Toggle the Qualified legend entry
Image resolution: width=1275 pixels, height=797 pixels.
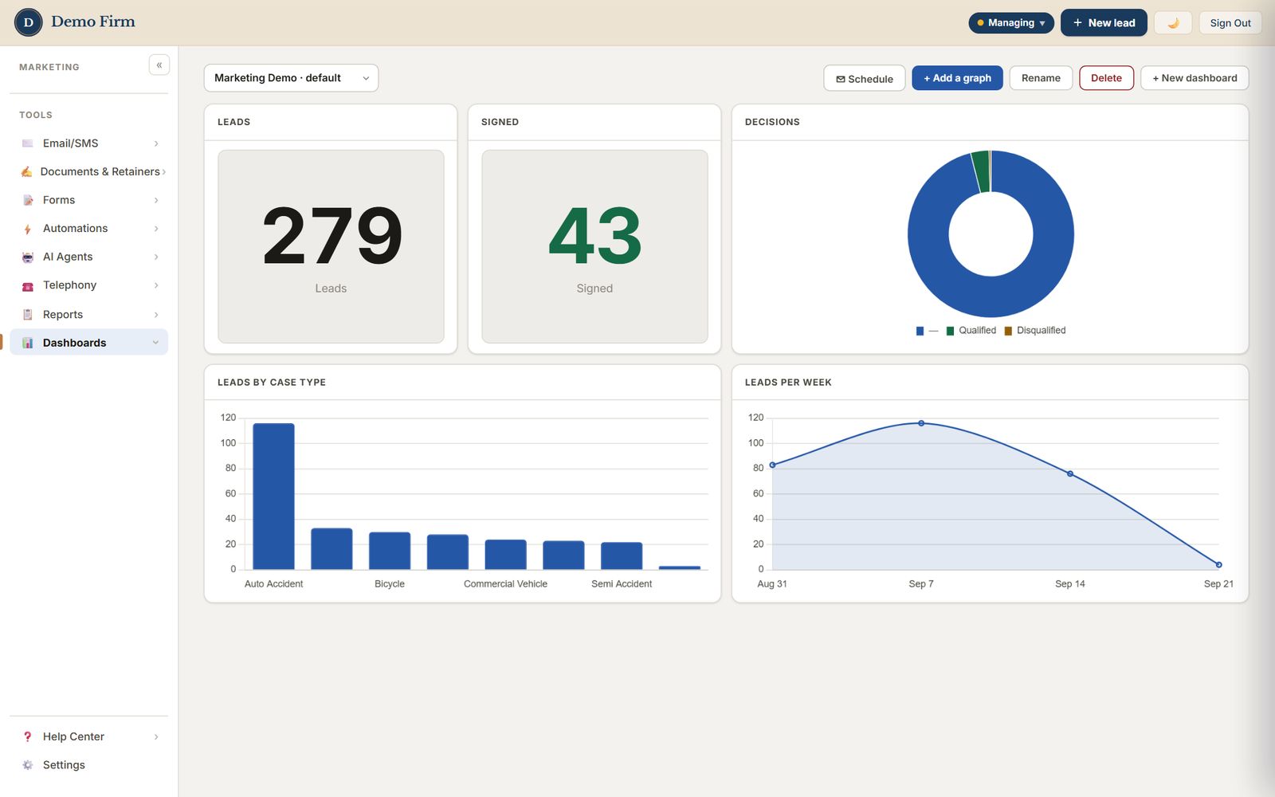pyautogui.click(x=971, y=331)
